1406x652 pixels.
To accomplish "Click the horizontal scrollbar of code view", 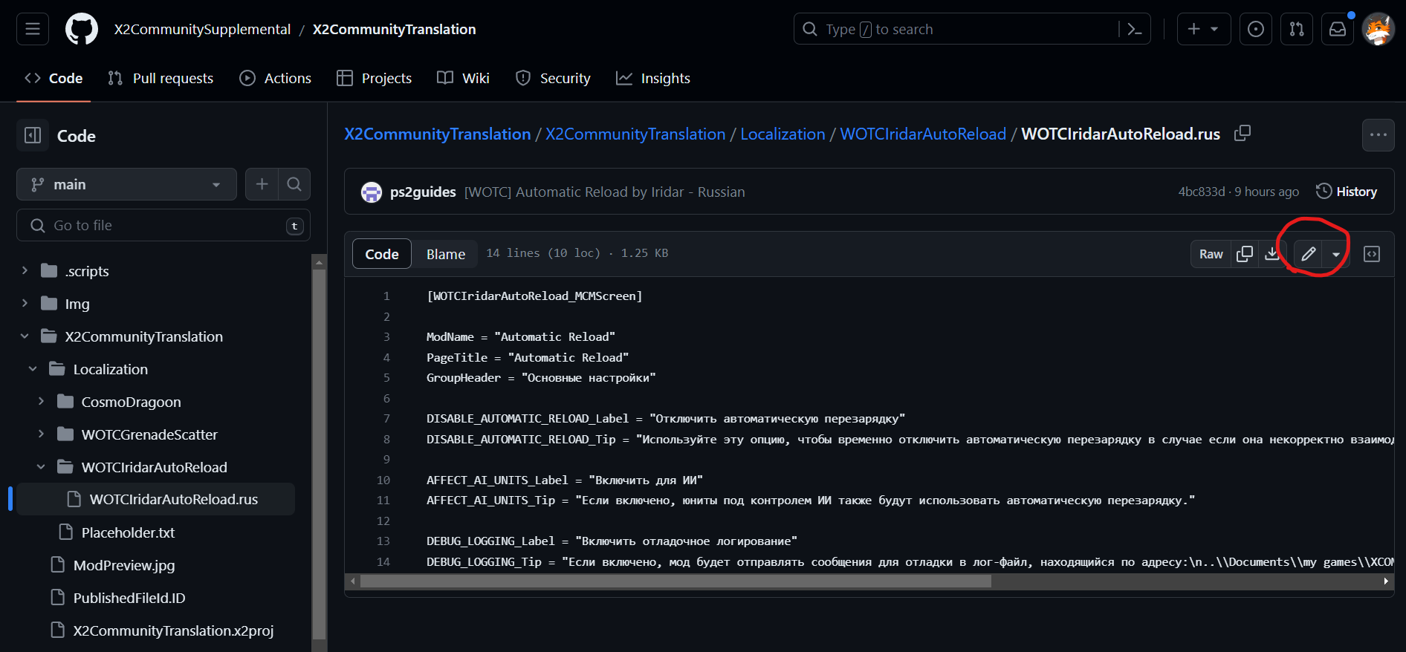I will pos(675,581).
